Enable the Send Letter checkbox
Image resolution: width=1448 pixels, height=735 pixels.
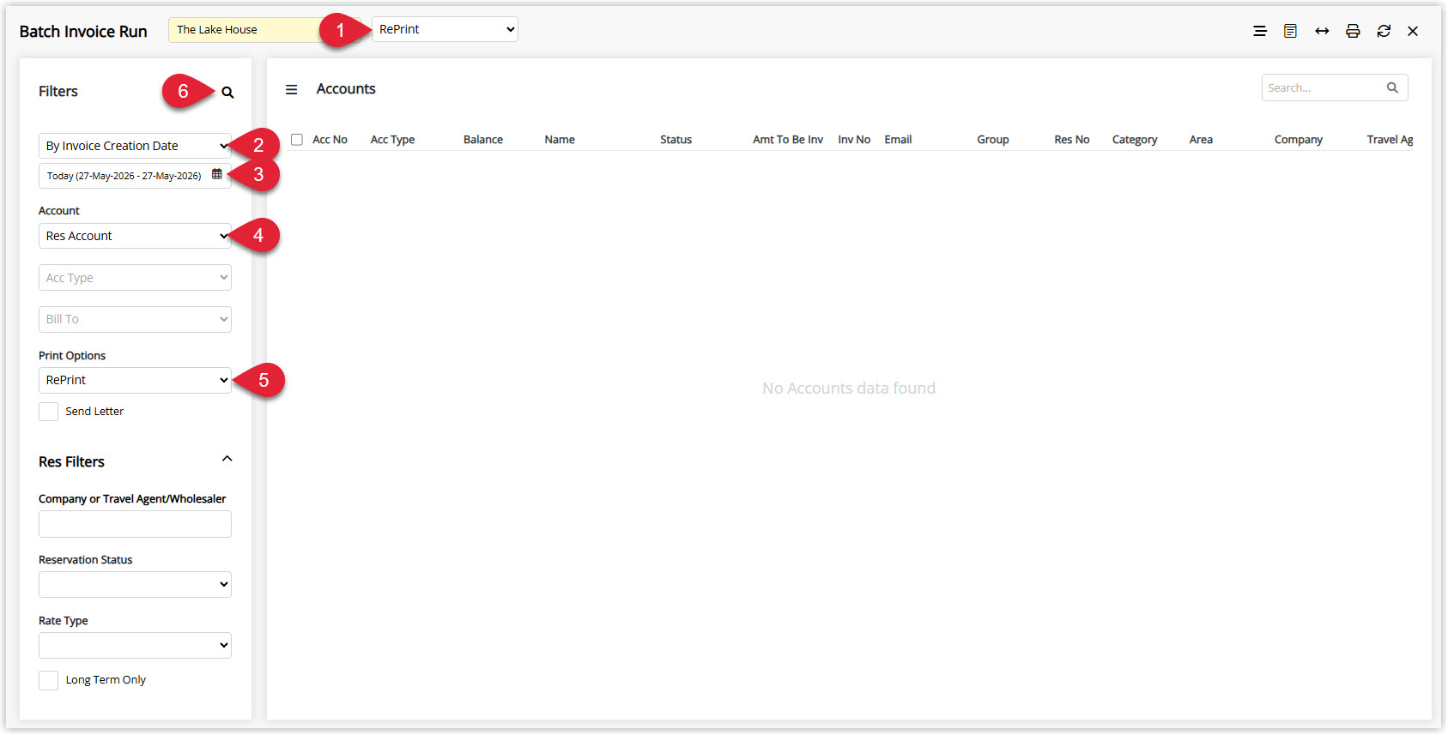pyautogui.click(x=49, y=412)
